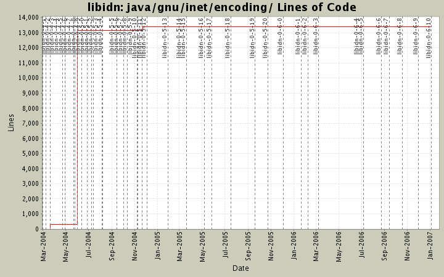The image size is (444, 277).
Task: Click the '14,000' y-axis tick label
Action: coord(28,17)
